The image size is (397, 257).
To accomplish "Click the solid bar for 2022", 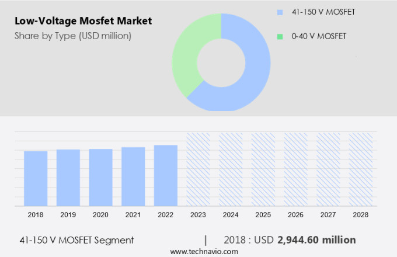I will [166, 175].
